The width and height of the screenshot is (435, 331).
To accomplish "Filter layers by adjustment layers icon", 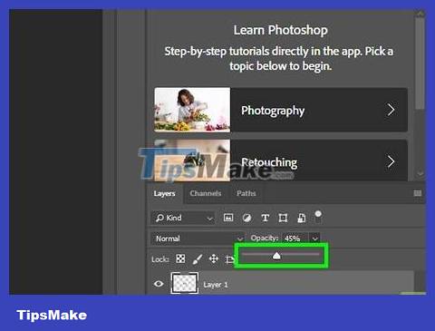I will (246, 218).
